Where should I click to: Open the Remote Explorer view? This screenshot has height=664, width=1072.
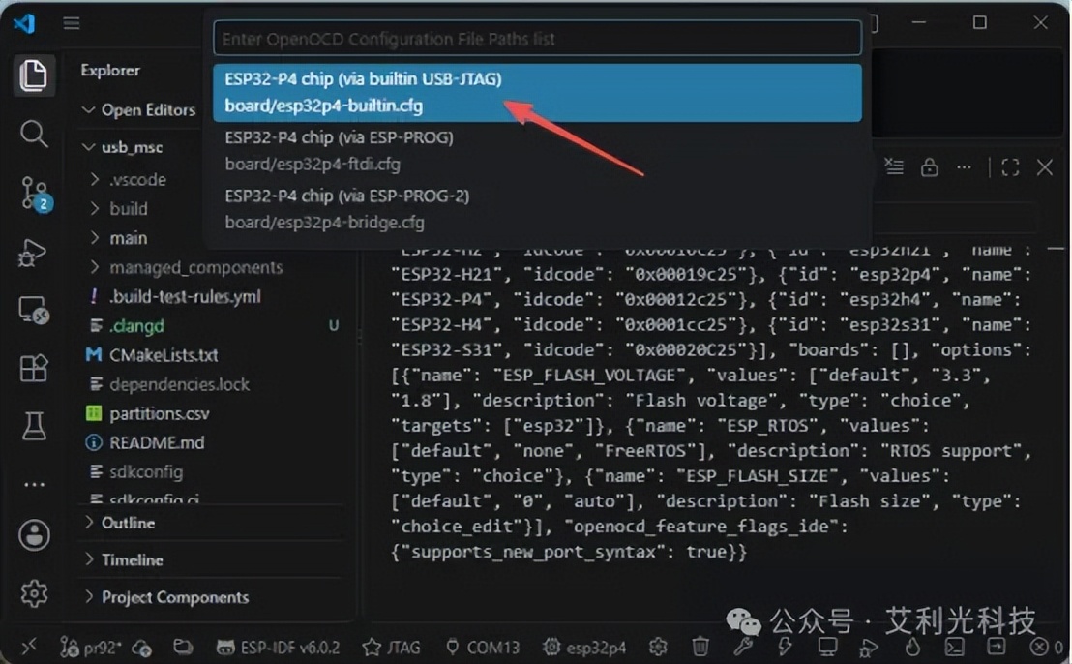(33, 311)
